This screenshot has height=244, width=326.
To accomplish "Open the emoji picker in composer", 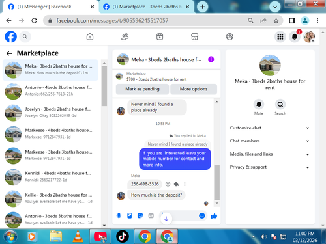I will tap(202, 215).
